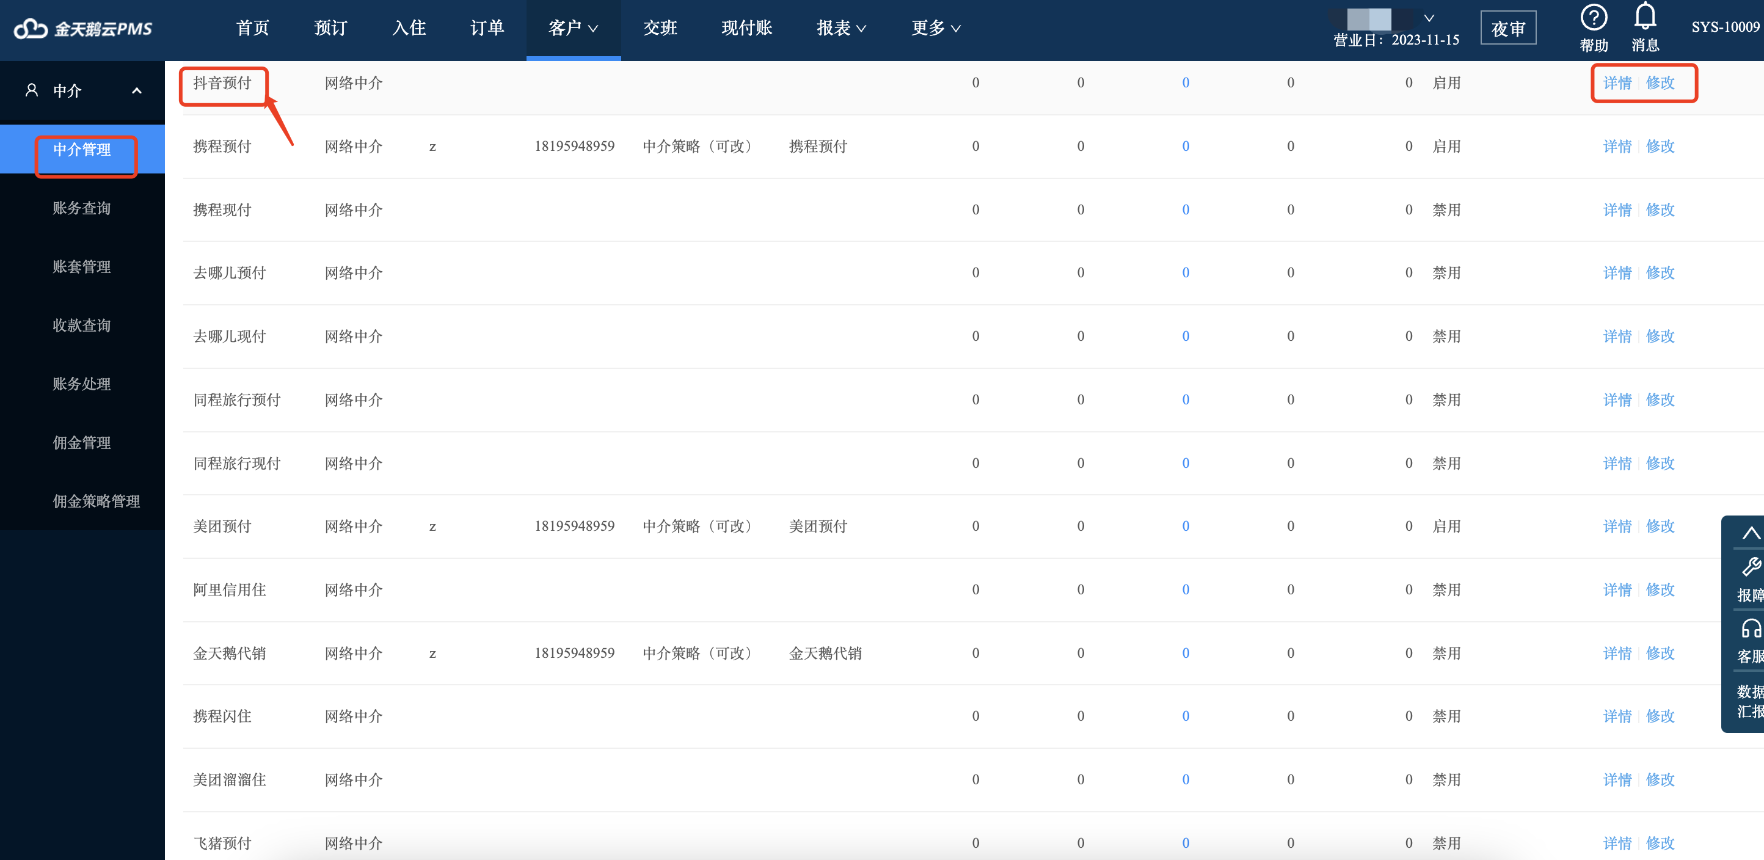Click 修改 for 携程预付 row
Image resolution: width=1764 pixels, height=860 pixels.
point(1660,147)
